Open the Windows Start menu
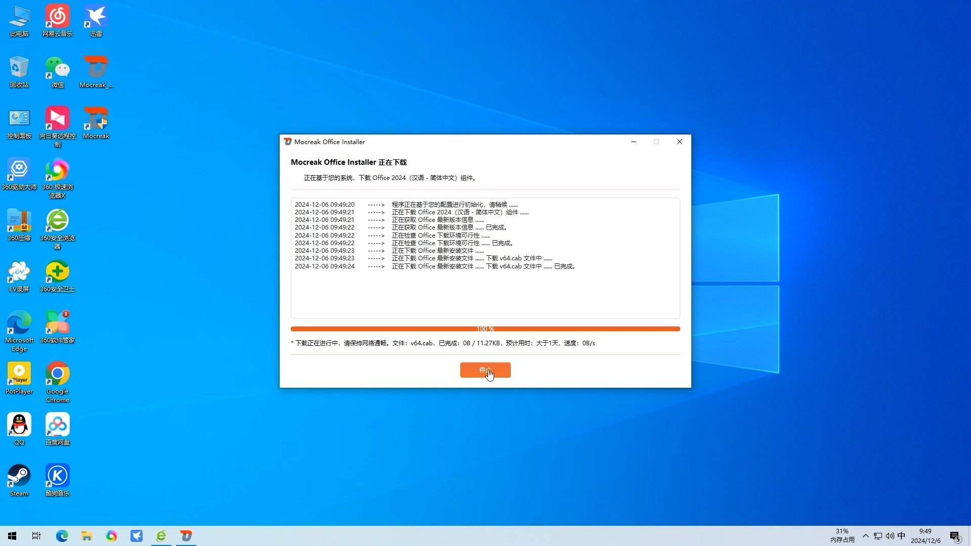971x546 pixels. tap(12, 536)
